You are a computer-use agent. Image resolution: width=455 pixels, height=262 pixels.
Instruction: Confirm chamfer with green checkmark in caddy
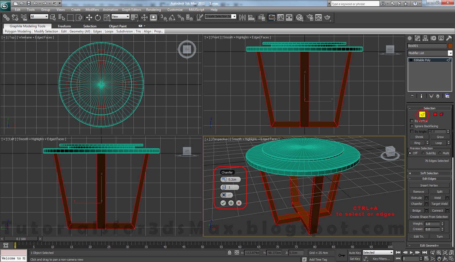[223, 203]
